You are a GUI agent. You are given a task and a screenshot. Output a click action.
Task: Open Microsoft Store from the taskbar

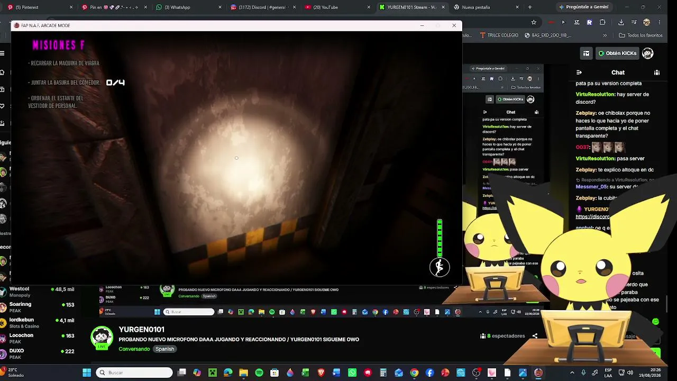pos(275,373)
